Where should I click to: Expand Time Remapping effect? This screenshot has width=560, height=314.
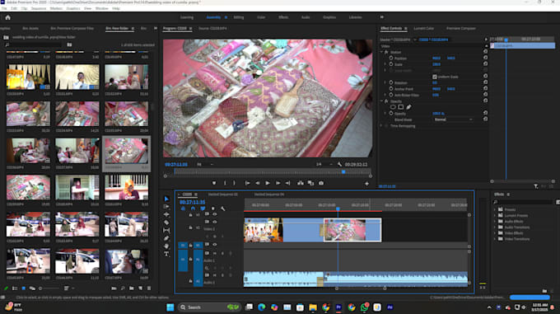click(x=381, y=126)
